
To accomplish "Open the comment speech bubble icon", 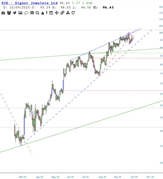I will (26, 13).
